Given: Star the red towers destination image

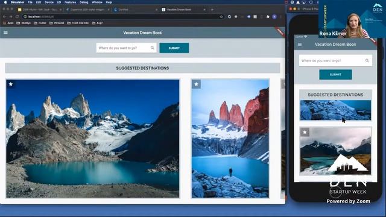Looking at the screenshot, I should (x=196, y=84).
